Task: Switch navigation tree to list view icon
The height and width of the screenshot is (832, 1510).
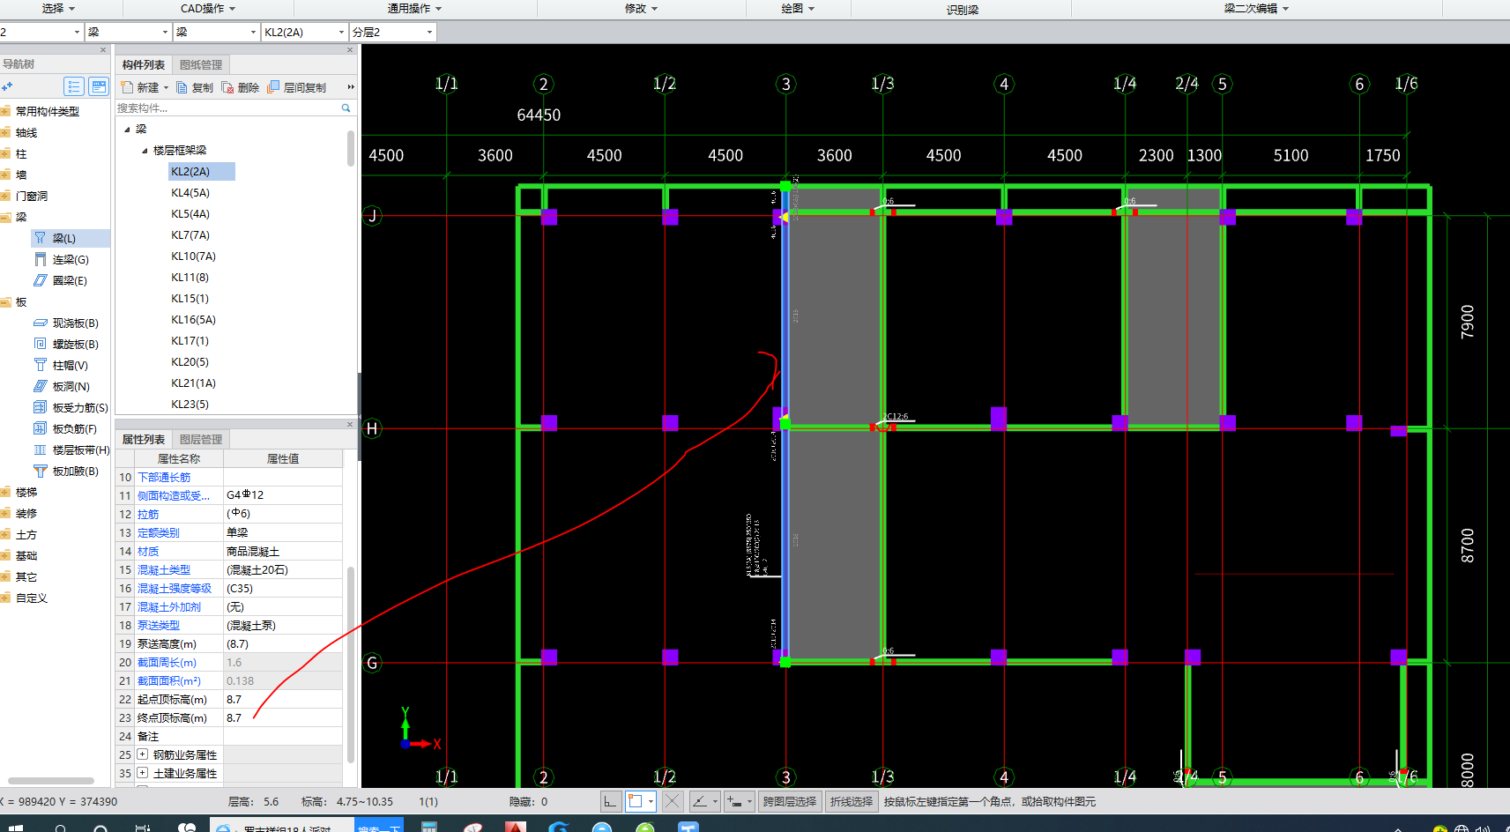Action: (x=74, y=86)
